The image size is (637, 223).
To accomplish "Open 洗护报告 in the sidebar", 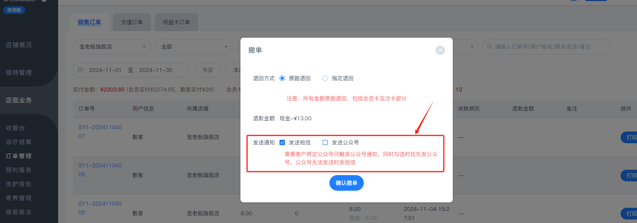I will tap(18, 184).
